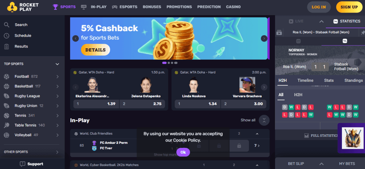Screen dimensions: 365x169
Task: Open Schedule clock icon in sidebar
Action: pos(7,36)
